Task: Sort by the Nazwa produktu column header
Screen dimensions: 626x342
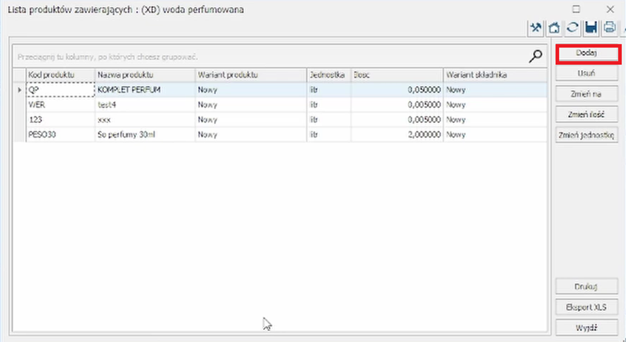Action: [x=144, y=75]
